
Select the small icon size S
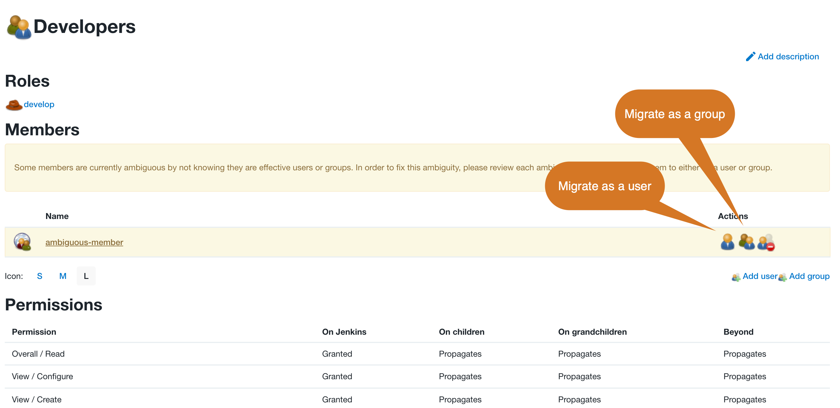tap(40, 276)
